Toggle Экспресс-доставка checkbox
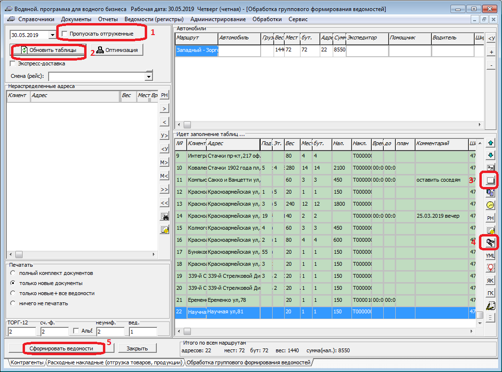The image size is (502, 372). click(13, 63)
